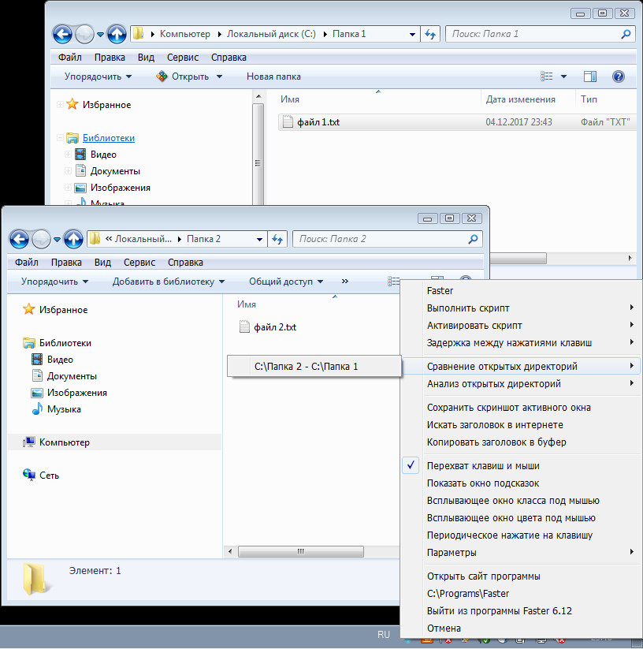The height and width of the screenshot is (649, 643).
Task: Open help icon in Папка 1 window
Action: 619,76
